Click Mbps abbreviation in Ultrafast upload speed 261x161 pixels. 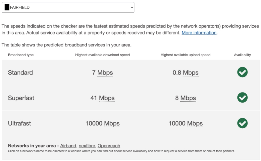tap(195, 124)
